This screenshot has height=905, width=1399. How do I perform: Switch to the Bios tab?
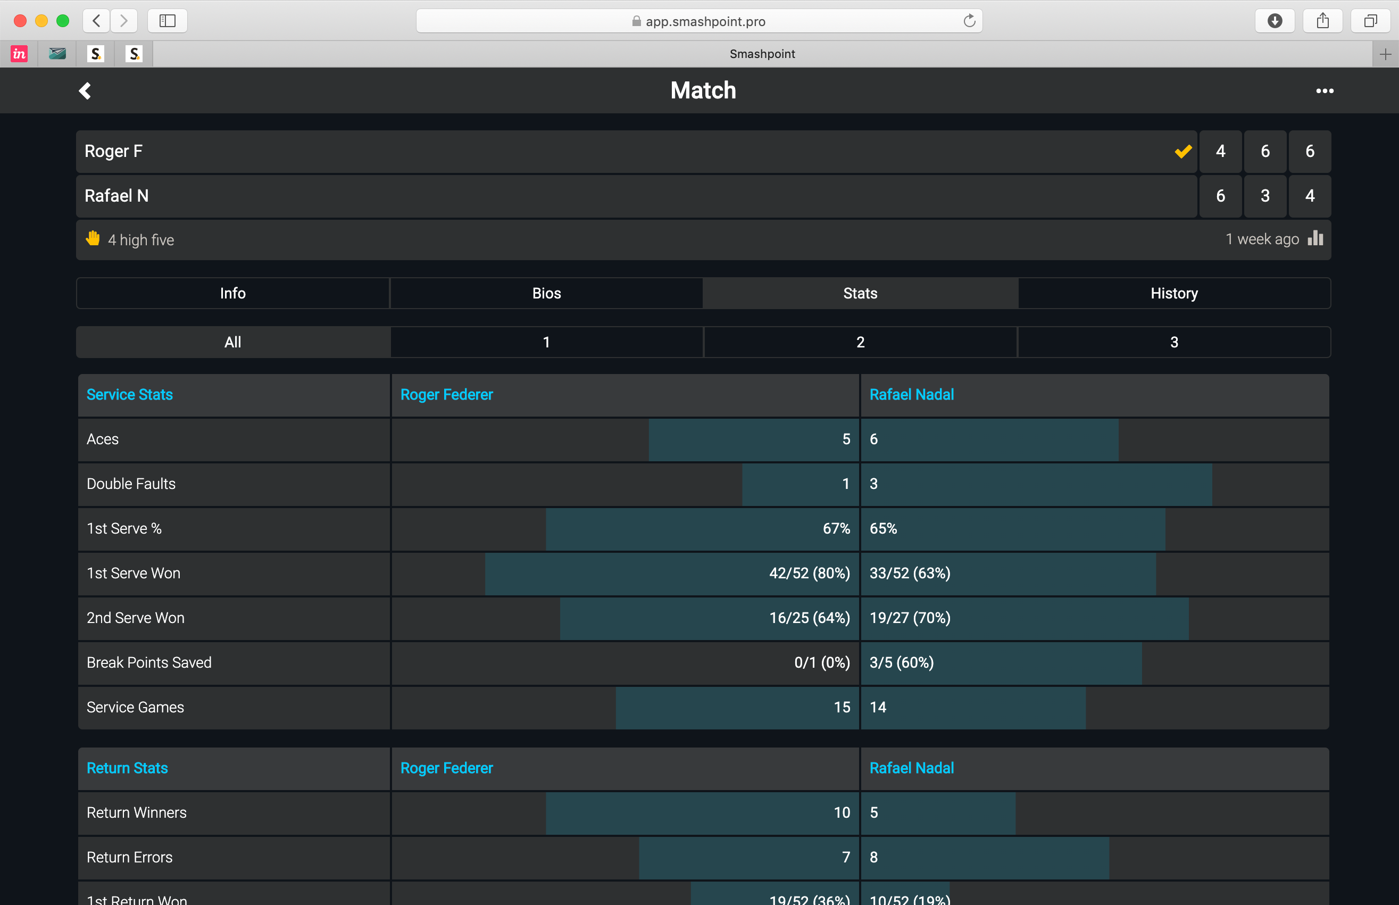point(546,293)
